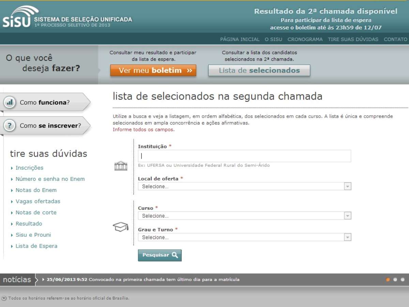This screenshot has width=409, height=307.
Task: Open the Grau e Turno dropdown
Action: [244, 237]
